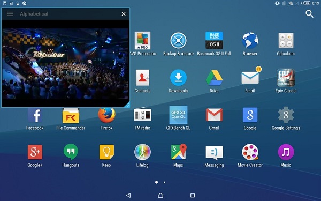Tap the Android Back navigation button
Image resolution: width=321 pixels, height=201 pixels.
tap(128, 195)
